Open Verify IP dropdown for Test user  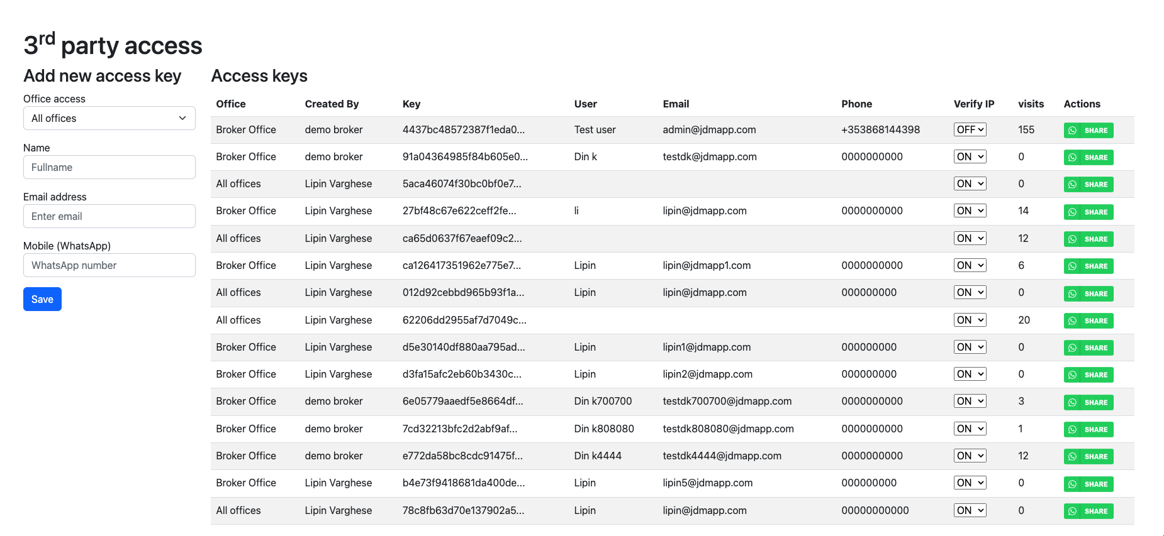(x=970, y=129)
